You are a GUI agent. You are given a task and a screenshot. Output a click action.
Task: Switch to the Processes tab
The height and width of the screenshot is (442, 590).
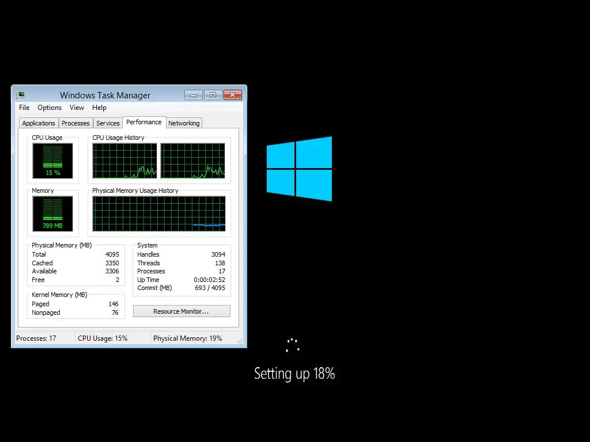tap(75, 123)
